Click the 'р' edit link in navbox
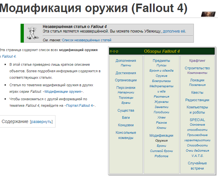 coord(117,51)
